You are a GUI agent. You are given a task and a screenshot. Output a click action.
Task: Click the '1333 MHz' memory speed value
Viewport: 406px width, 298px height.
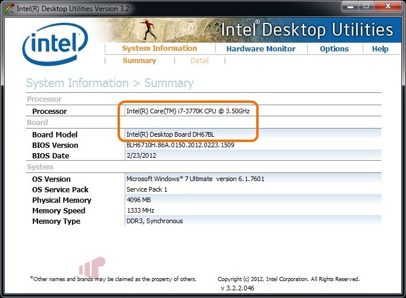140,210
